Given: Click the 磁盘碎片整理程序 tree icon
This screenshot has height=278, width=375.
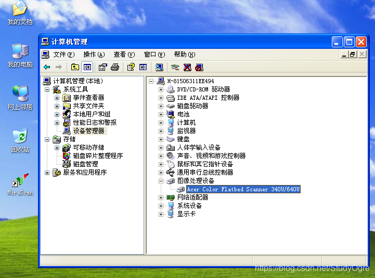Looking at the screenshot, I should (x=67, y=155).
